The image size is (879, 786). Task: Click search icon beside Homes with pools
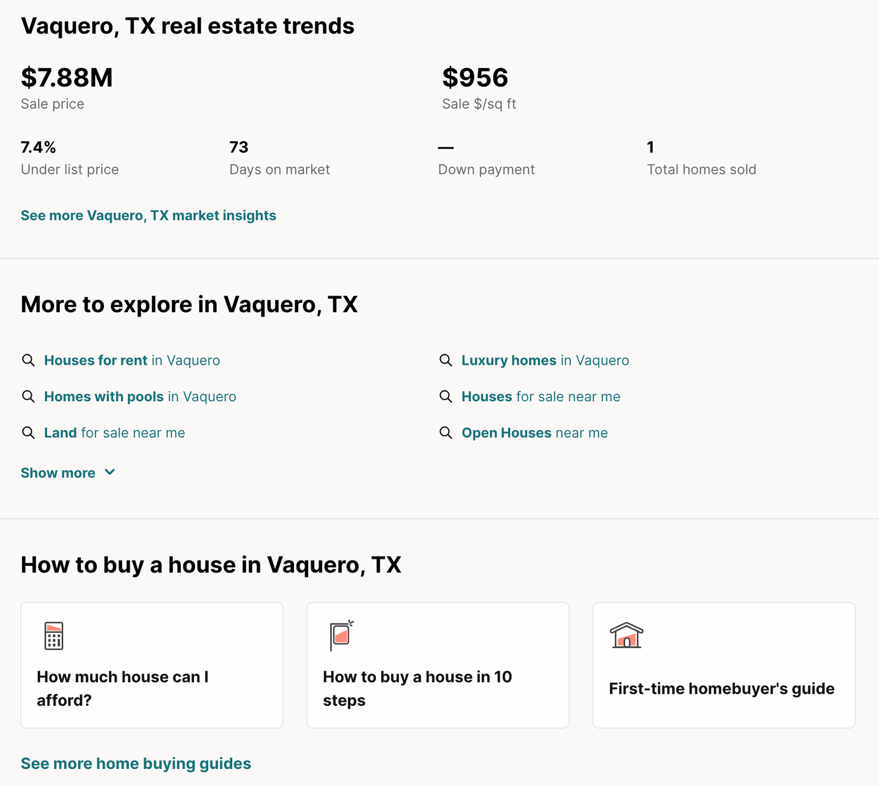(x=28, y=396)
